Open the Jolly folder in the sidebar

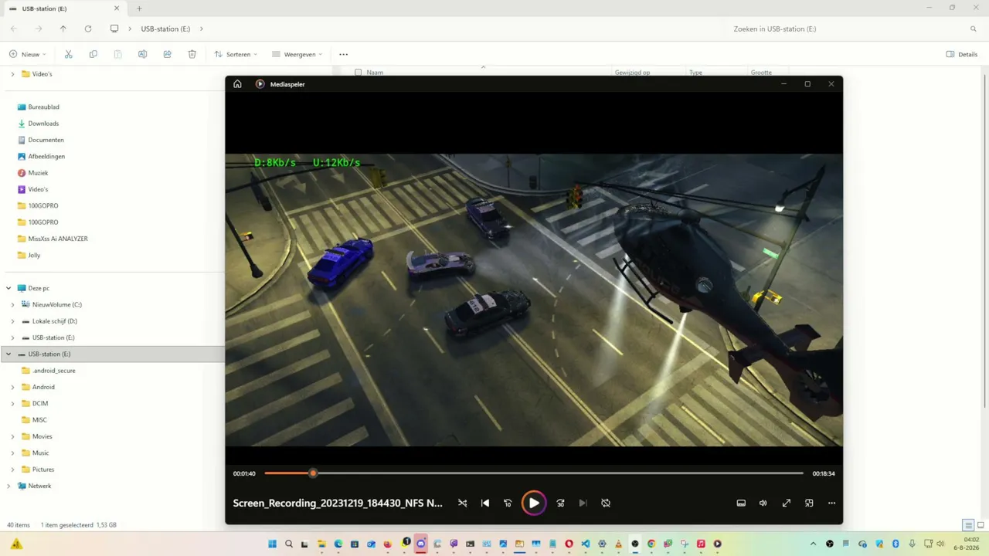coord(34,255)
